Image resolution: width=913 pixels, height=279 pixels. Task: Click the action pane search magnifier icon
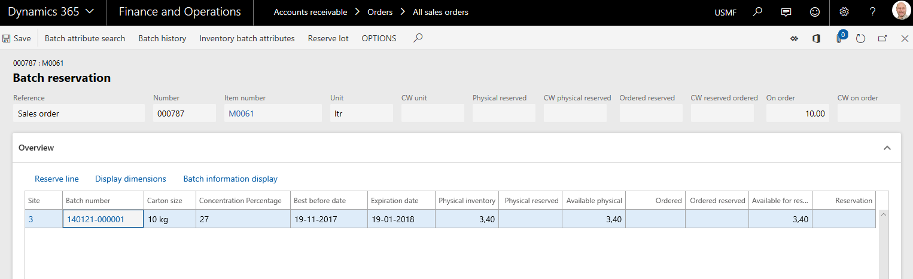[x=418, y=38]
